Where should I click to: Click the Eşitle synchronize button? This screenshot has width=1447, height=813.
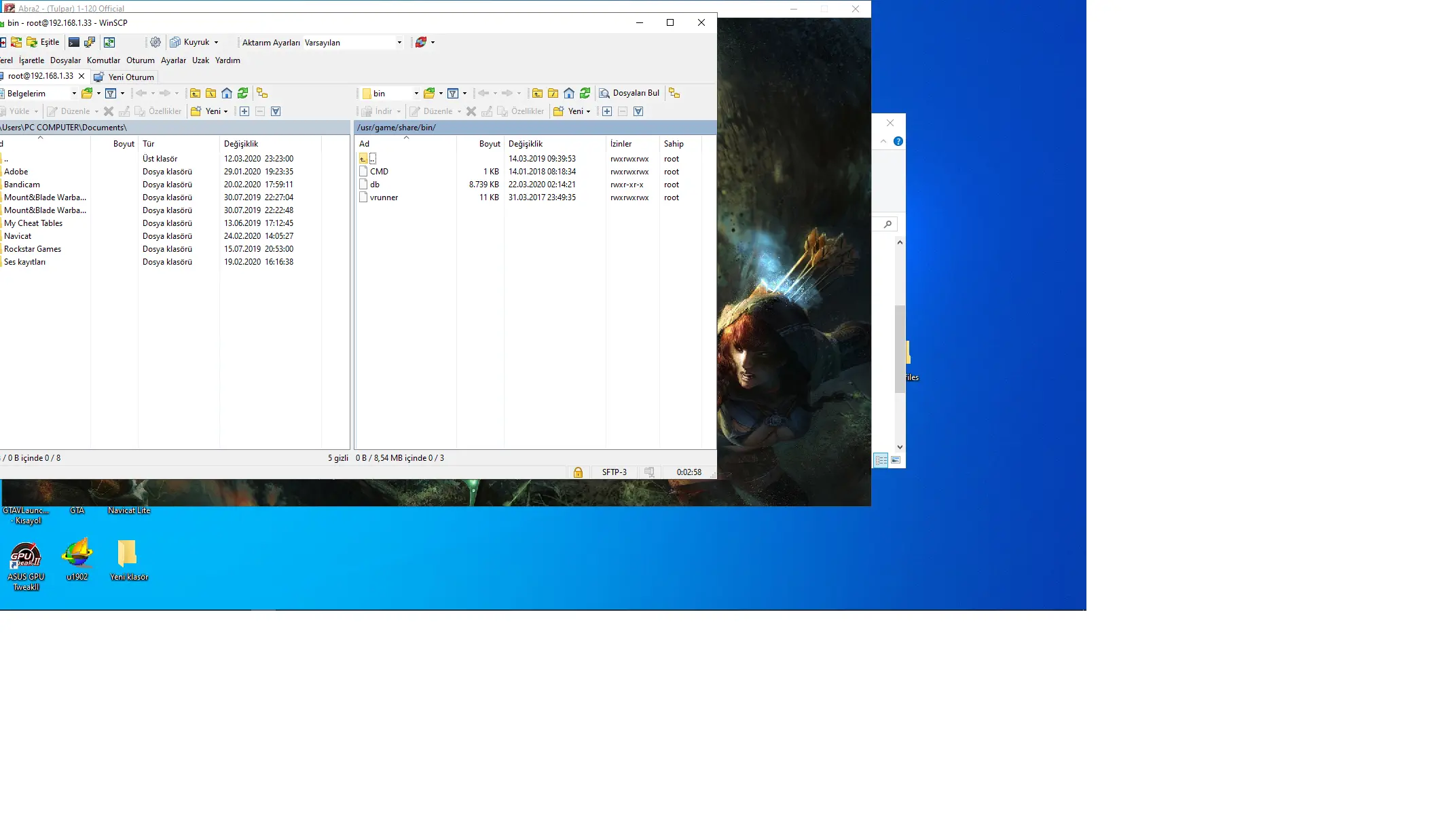point(43,42)
